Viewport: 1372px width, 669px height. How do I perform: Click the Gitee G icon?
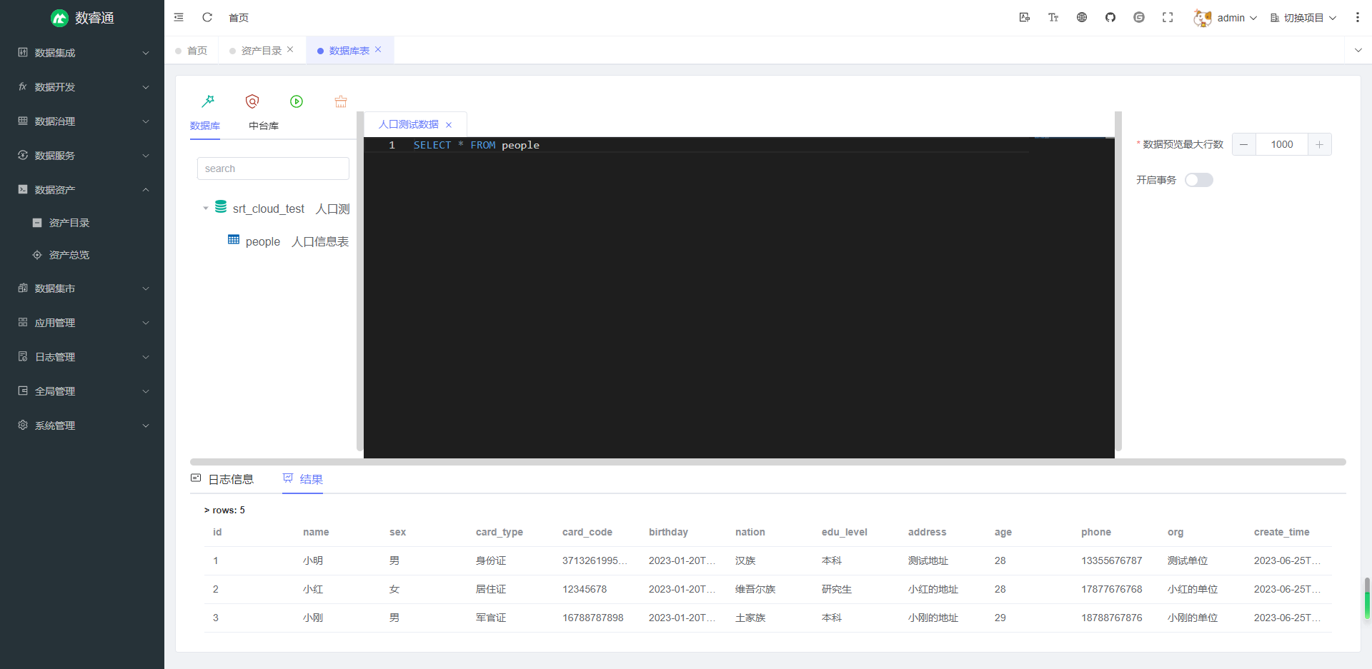tap(1139, 17)
